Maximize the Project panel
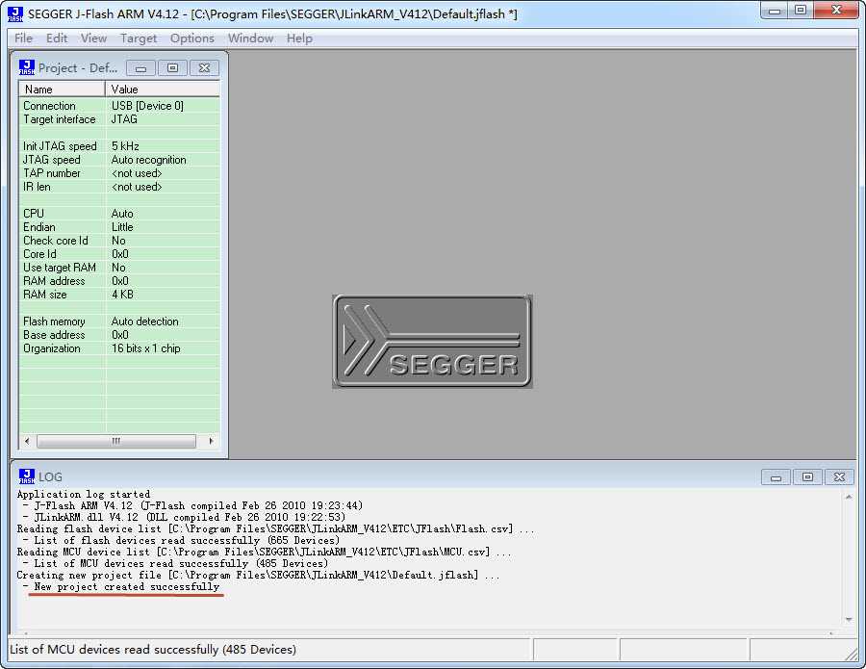The width and height of the screenshot is (866, 669). (x=172, y=68)
